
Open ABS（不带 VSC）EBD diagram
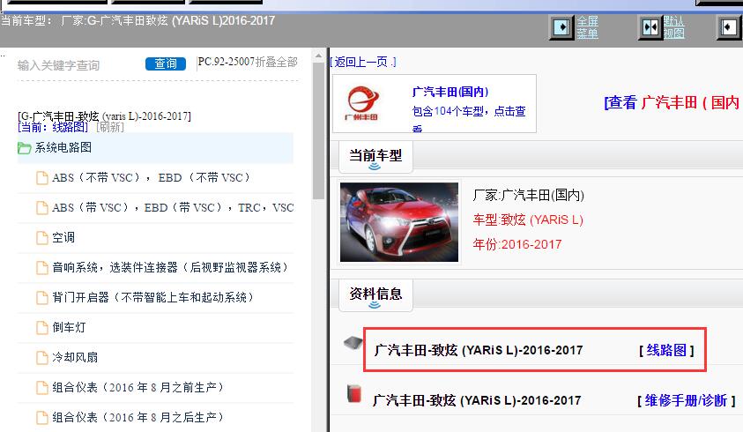tap(151, 178)
